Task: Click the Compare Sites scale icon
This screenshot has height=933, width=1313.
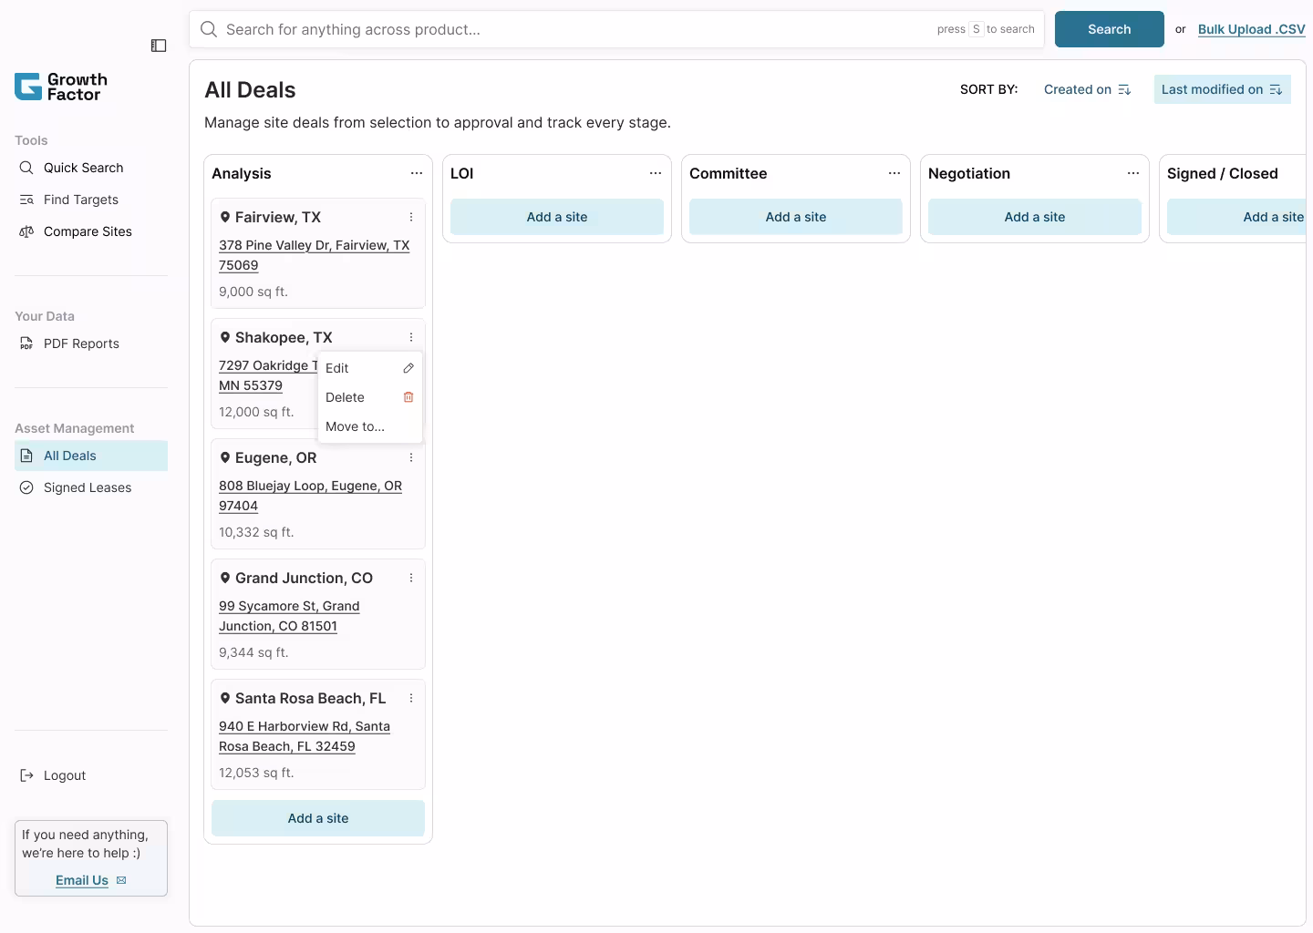Action: tap(26, 231)
